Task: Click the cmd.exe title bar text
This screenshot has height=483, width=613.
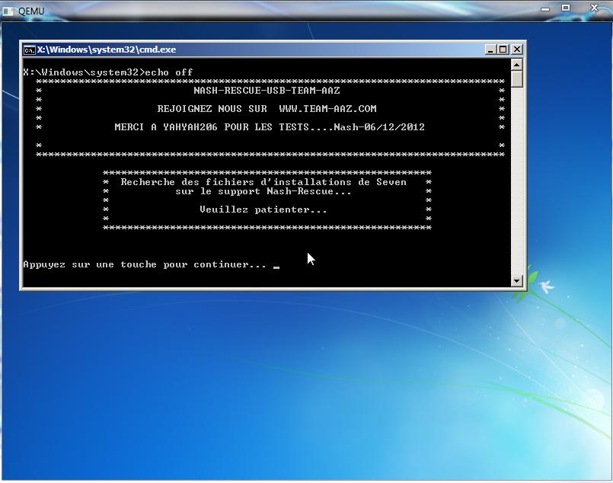Action: click(x=107, y=50)
